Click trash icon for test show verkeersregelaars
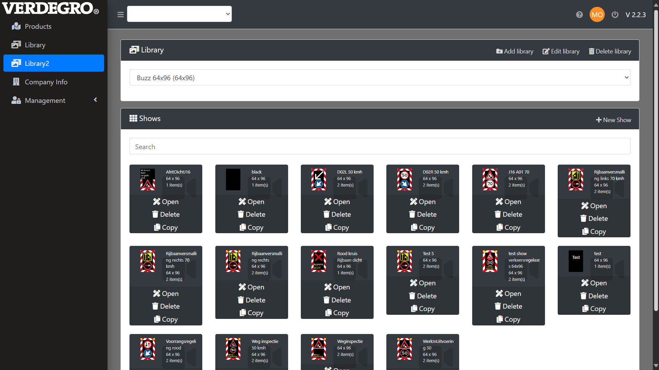 (x=498, y=306)
